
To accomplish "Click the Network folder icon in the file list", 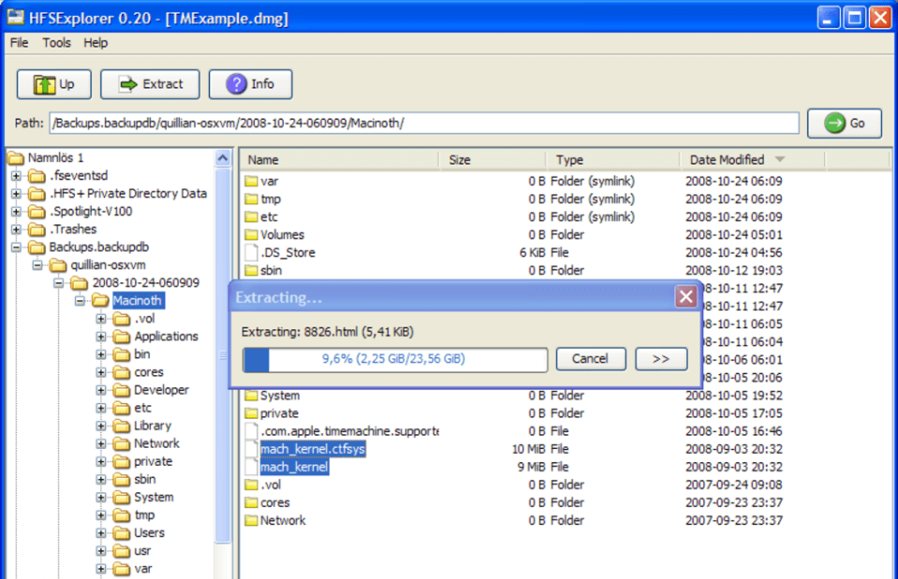I will (x=251, y=520).
